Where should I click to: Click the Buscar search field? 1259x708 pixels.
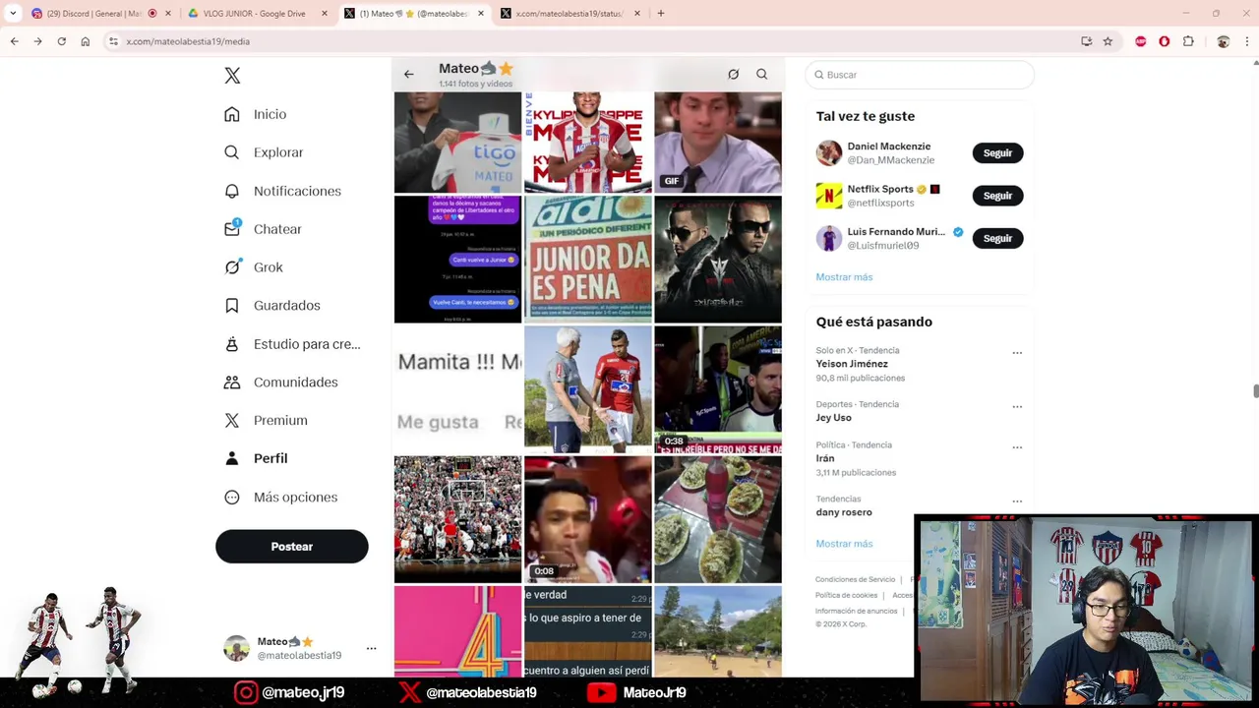[x=920, y=75]
